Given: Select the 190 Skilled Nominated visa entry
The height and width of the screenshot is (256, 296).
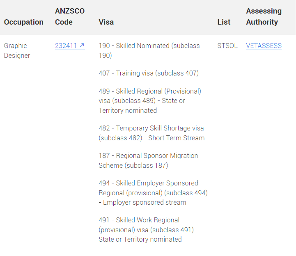Looking at the screenshot, I should point(149,50).
